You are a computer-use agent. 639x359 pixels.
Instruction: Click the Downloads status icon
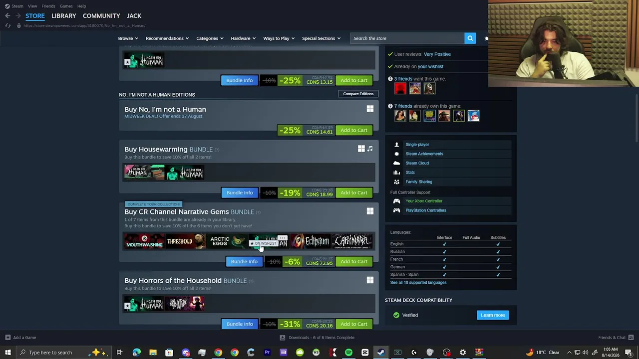pyautogui.click(x=283, y=338)
